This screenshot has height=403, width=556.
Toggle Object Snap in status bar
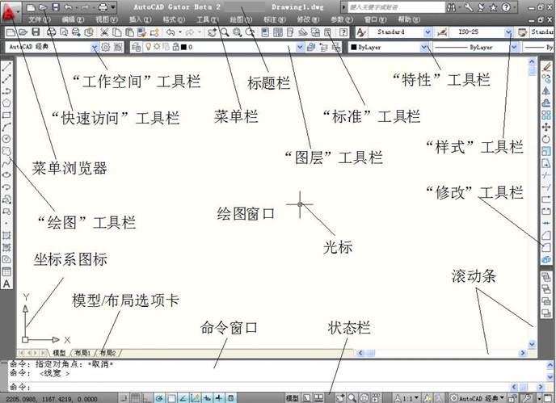click(x=171, y=398)
